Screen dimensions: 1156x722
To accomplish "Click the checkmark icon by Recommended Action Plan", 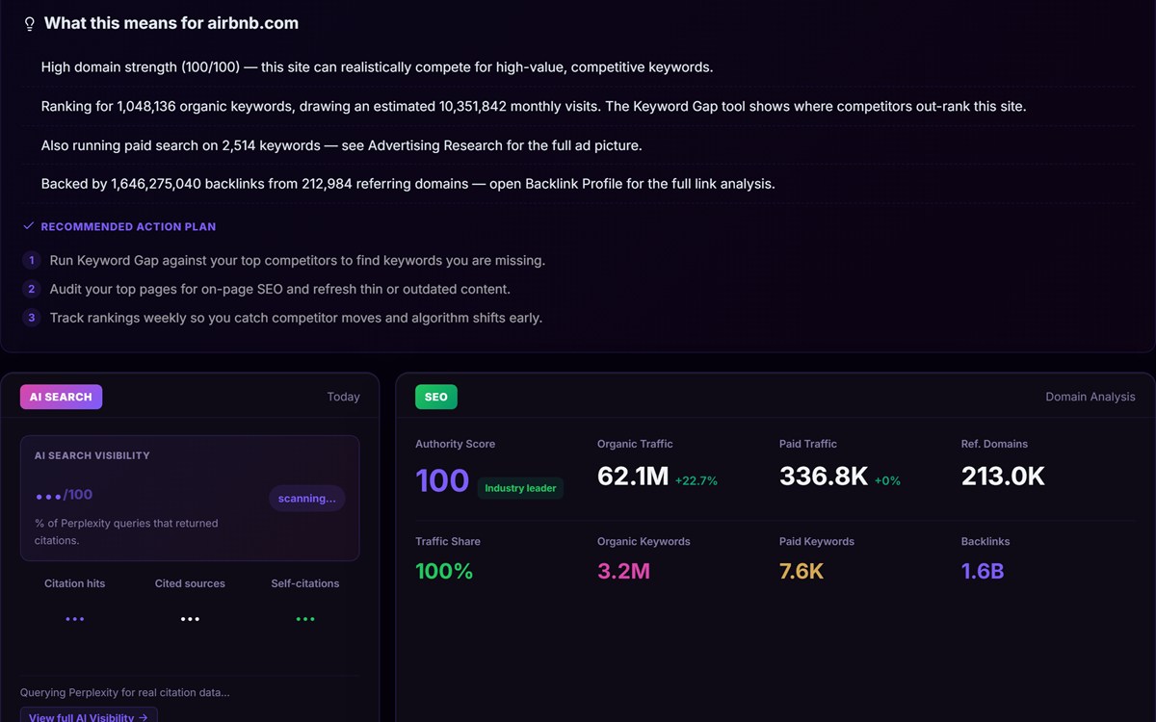I will [29, 226].
